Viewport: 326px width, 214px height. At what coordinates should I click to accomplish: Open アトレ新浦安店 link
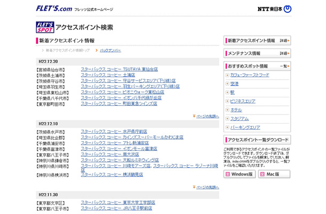point(115,143)
